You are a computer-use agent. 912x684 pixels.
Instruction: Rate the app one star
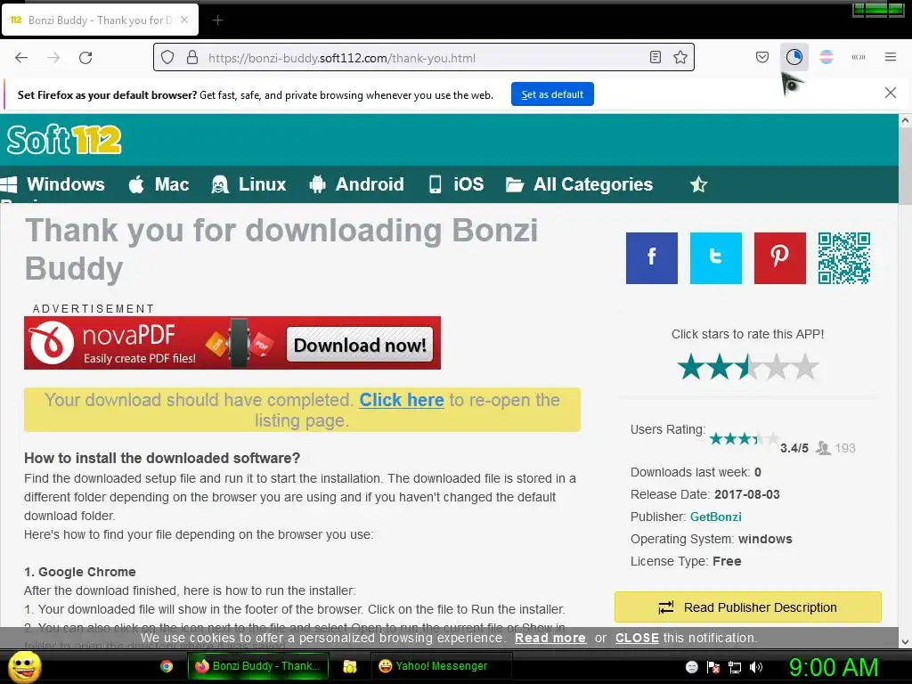tap(691, 367)
